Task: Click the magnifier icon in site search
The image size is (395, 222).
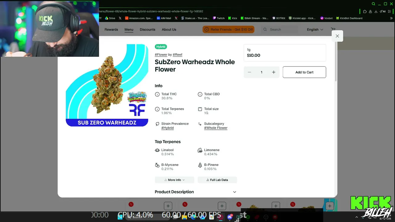Action: coord(265,30)
